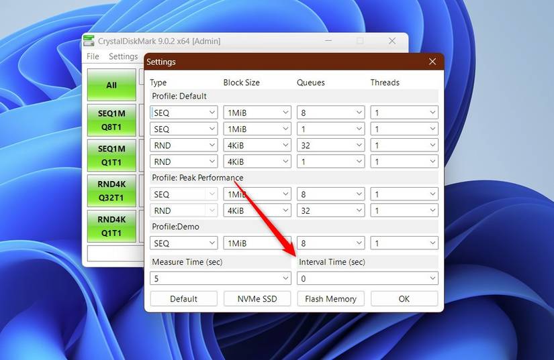Open RND Type dropdown in third Default row

tap(184, 145)
